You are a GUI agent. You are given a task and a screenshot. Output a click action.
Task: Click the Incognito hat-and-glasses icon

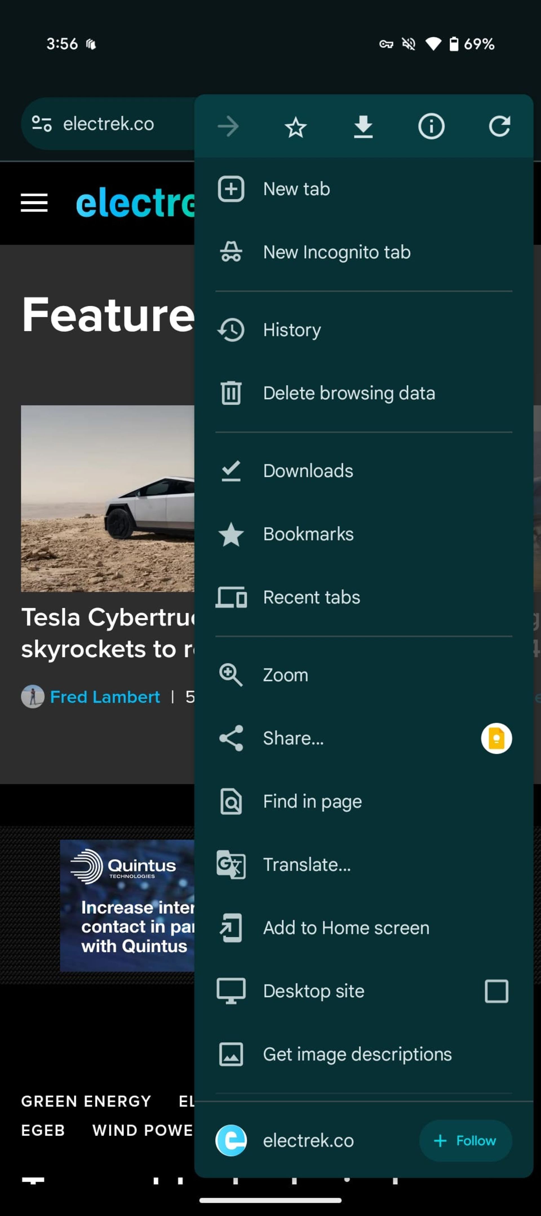pyautogui.click(x=231, y=252)
